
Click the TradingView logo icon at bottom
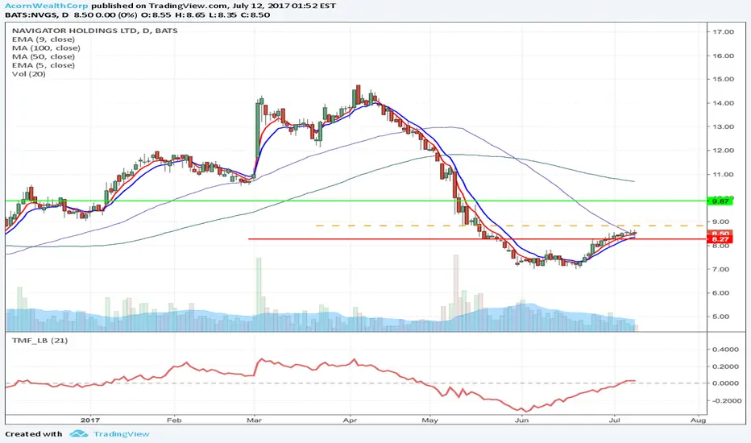[78, 434]
